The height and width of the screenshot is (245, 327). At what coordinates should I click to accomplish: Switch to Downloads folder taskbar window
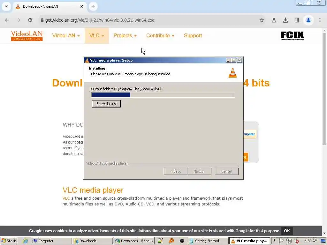92,241
